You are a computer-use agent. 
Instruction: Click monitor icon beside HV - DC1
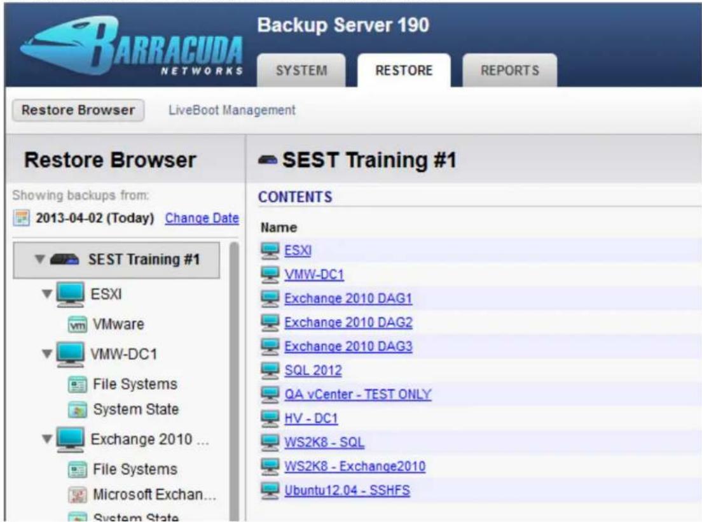click(x=270, y=418)
